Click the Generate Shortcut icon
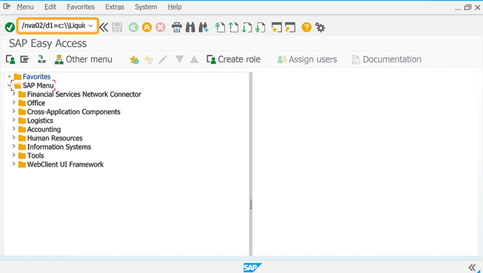 (x=290, y=27)
